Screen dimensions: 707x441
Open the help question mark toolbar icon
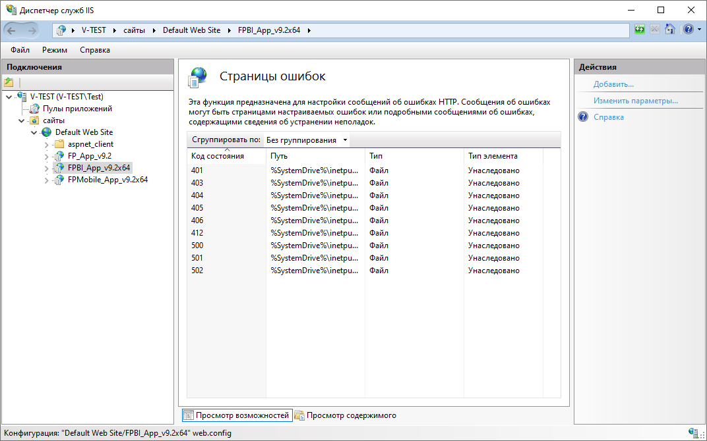(x=688, y=30)
